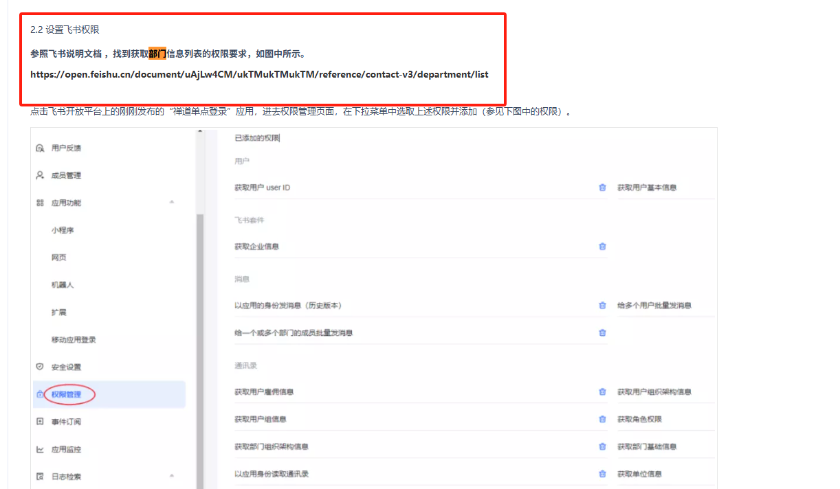This screenshot has width=840, height=489.
Task: Click the 应用监控 chart icon
Action: click(x=40, y=449)
